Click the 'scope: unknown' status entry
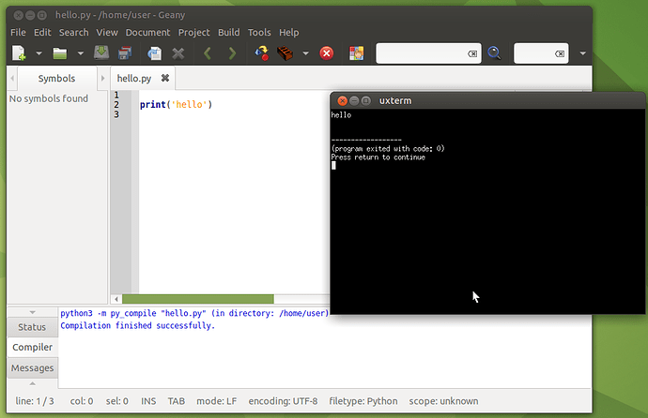This screenshot has height=418, width=648. [x=443, y=401]
